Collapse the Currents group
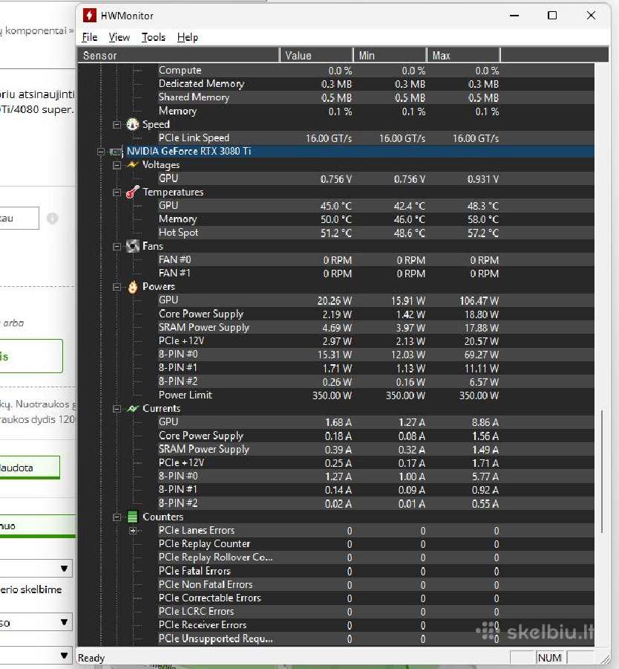This screenshot has width=619, height=669. tap(117, 409)
